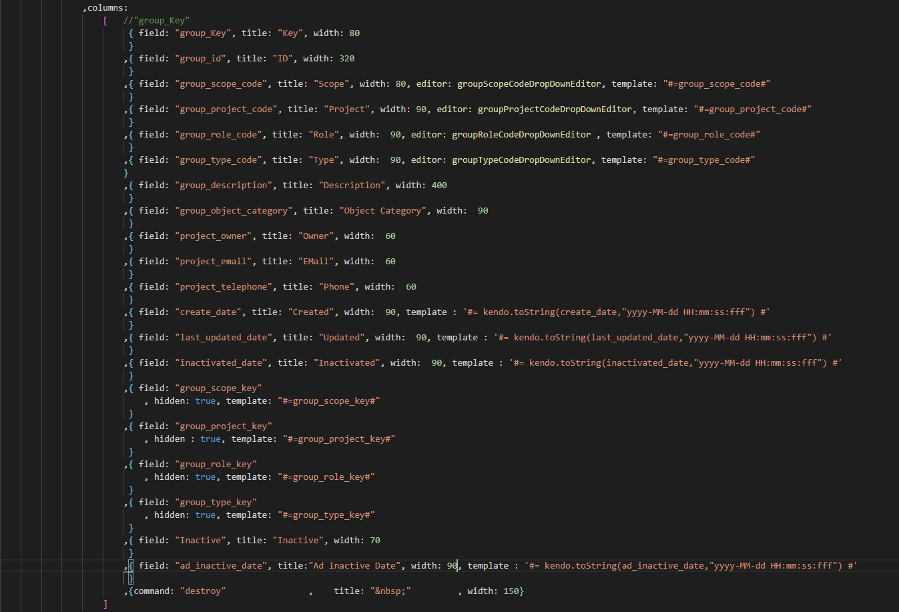The width and height of the screenshot is (899, 612).
Task: Click the "EMail" title string
Action: [316, 262]
